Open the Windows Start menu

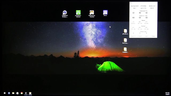[x=5, y=93]
